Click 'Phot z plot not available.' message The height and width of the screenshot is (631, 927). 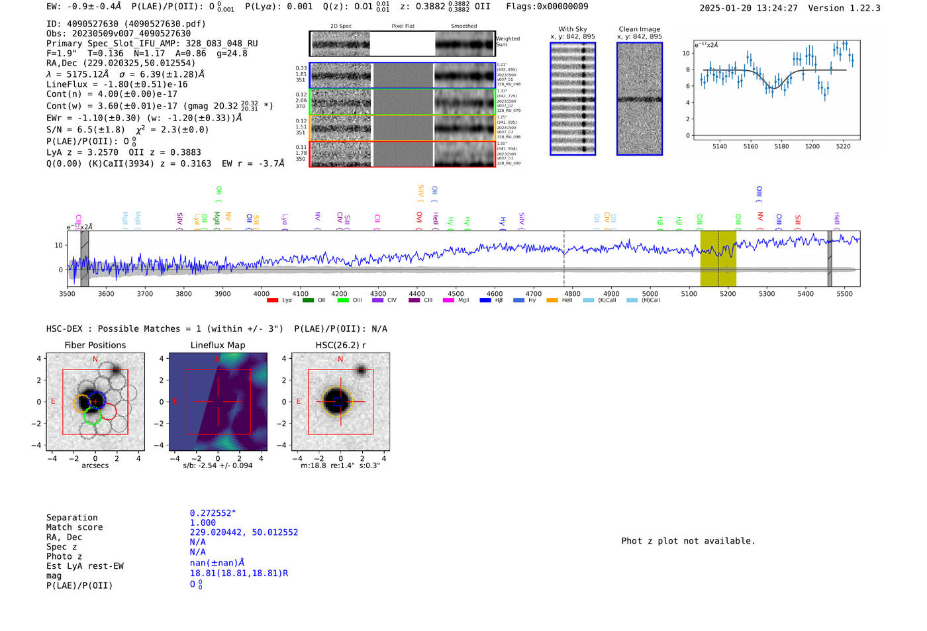688,541
